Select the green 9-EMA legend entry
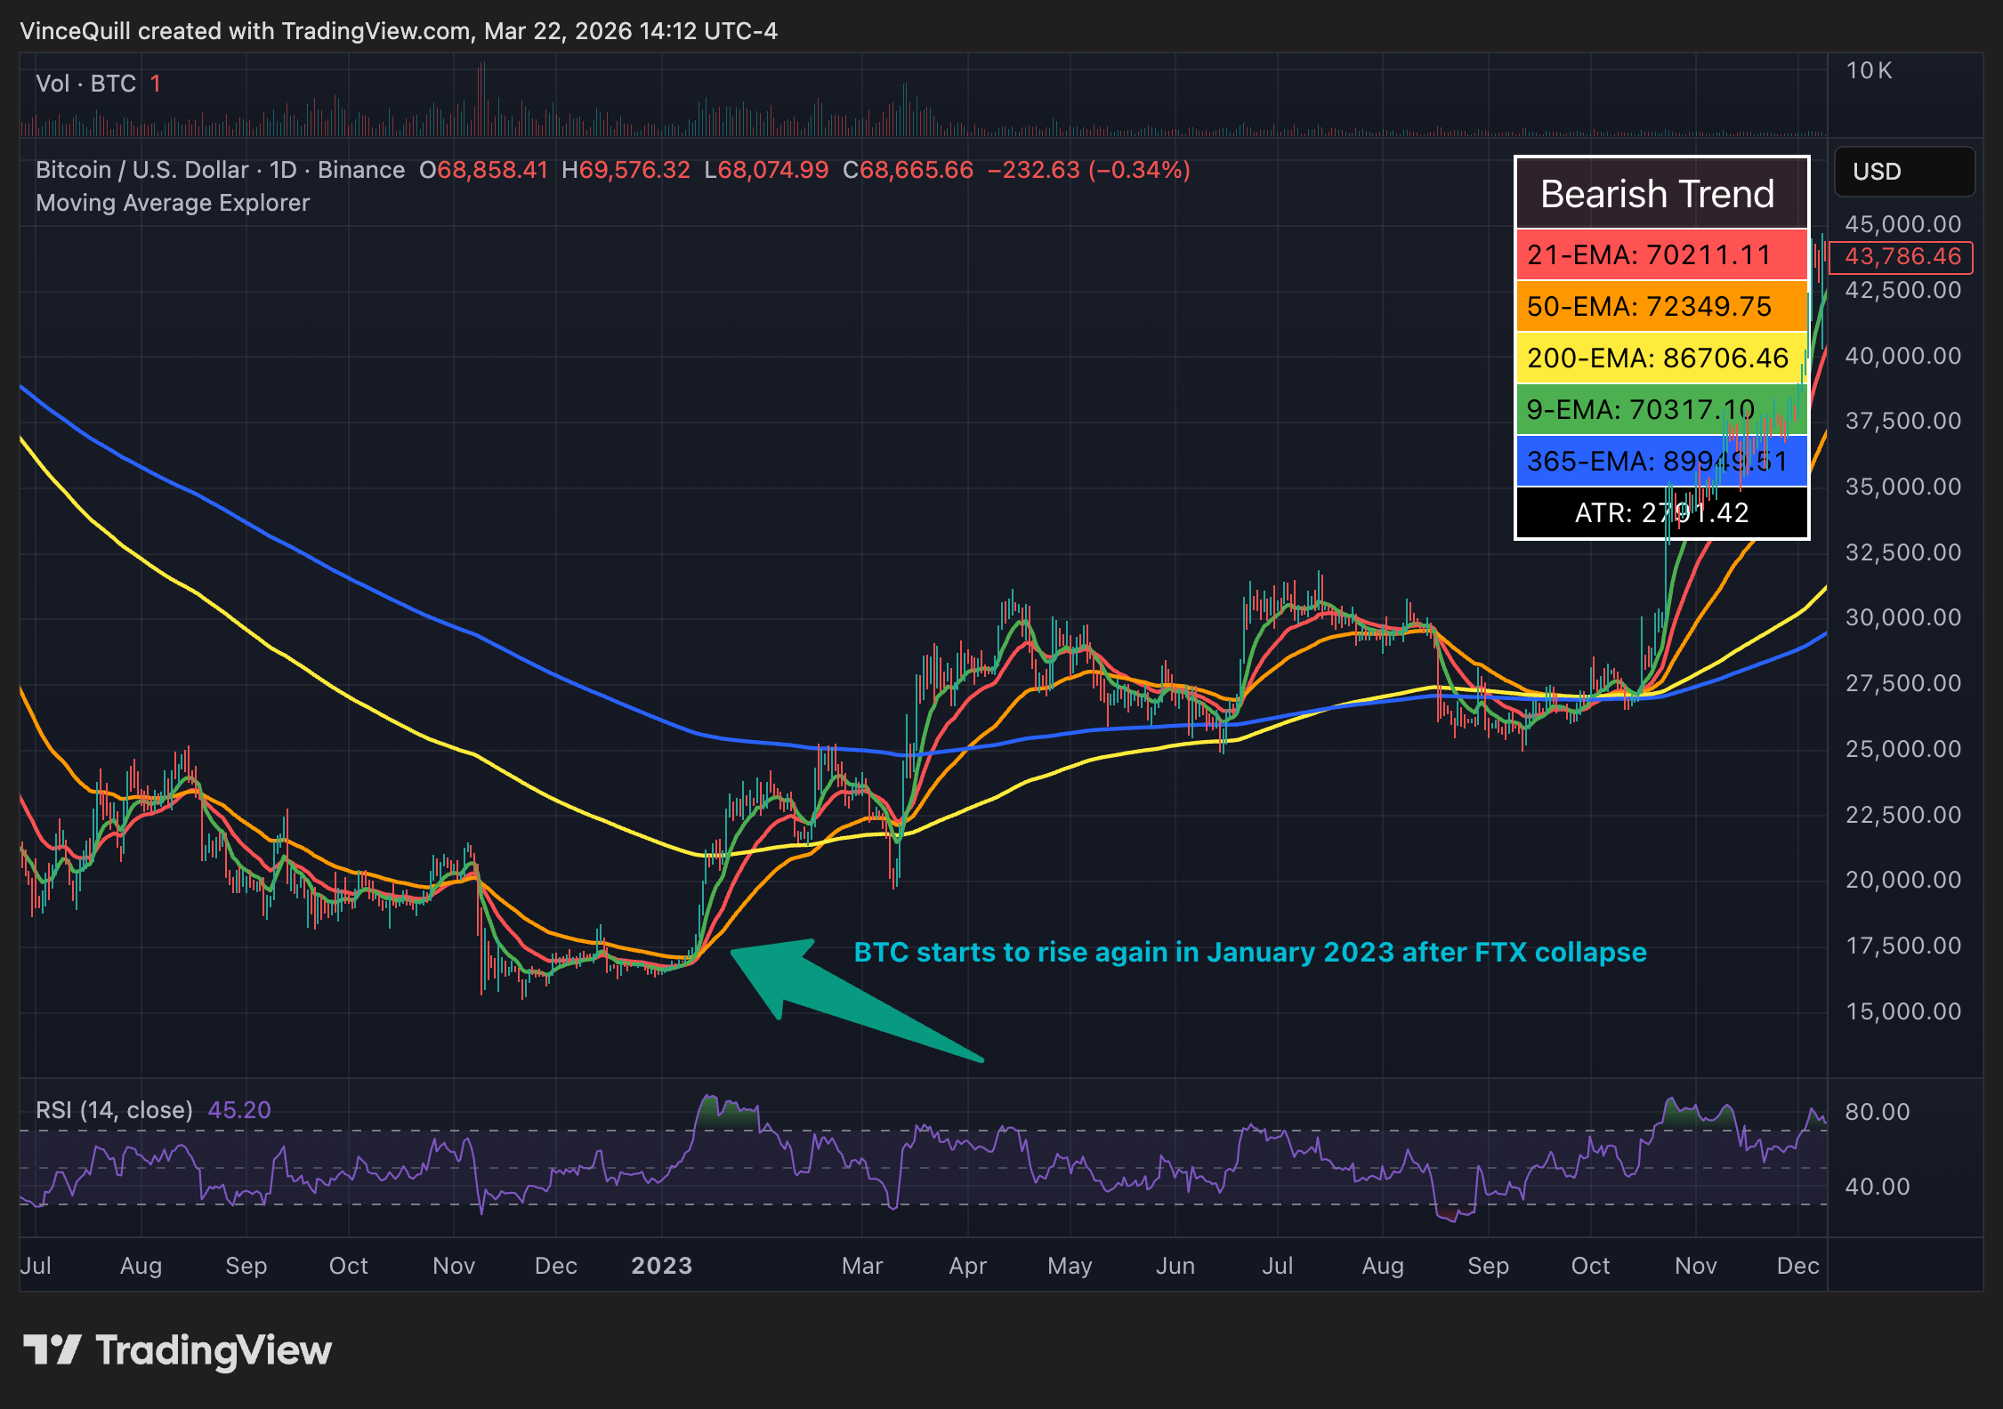This screenshot has height=1409, width=2003. [x=1660, y=410]
